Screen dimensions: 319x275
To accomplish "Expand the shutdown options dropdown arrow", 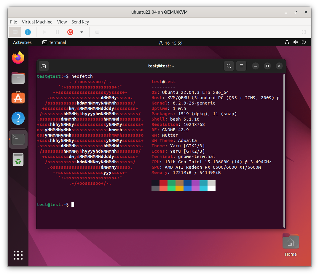I will click(82, 32).
